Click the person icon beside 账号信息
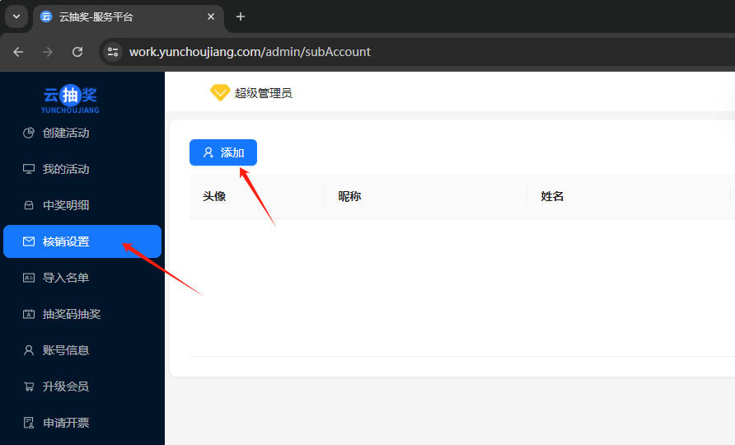Viewport: 735px width, 445px height. pyautogui.click(x=29, y=350)
